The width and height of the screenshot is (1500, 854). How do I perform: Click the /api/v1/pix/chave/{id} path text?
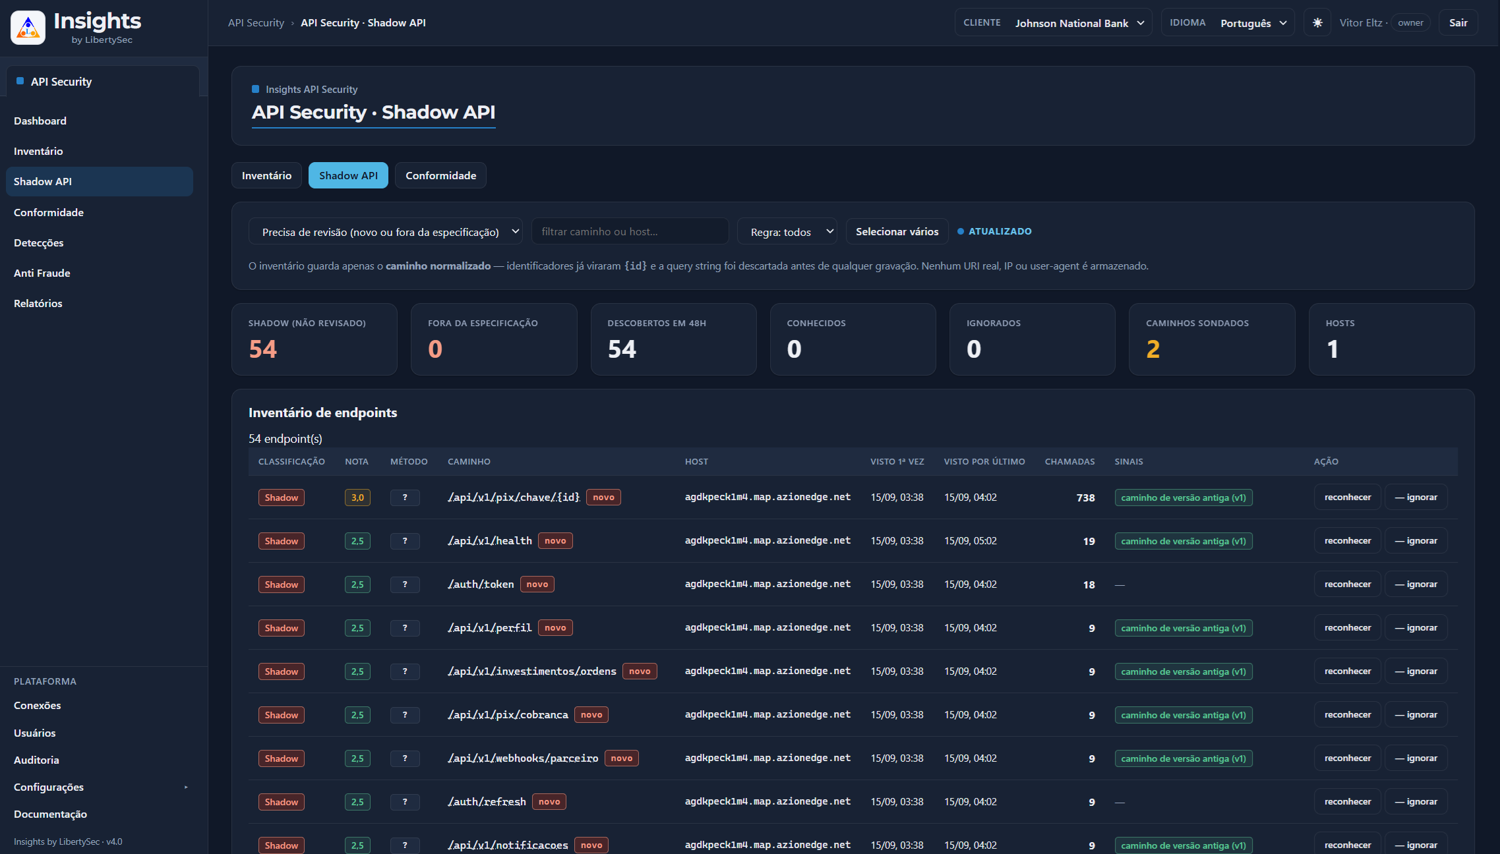tap(514, 497)
